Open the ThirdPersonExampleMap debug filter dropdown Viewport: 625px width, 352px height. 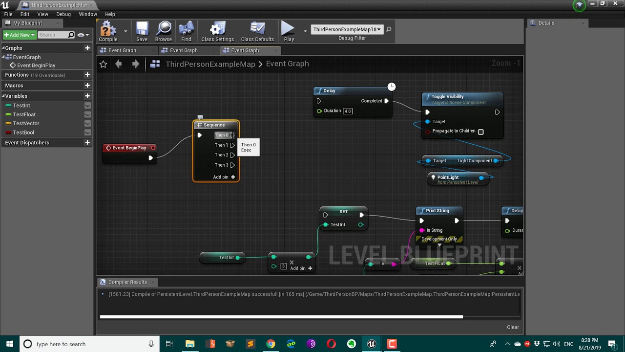(x=347, y=29)
